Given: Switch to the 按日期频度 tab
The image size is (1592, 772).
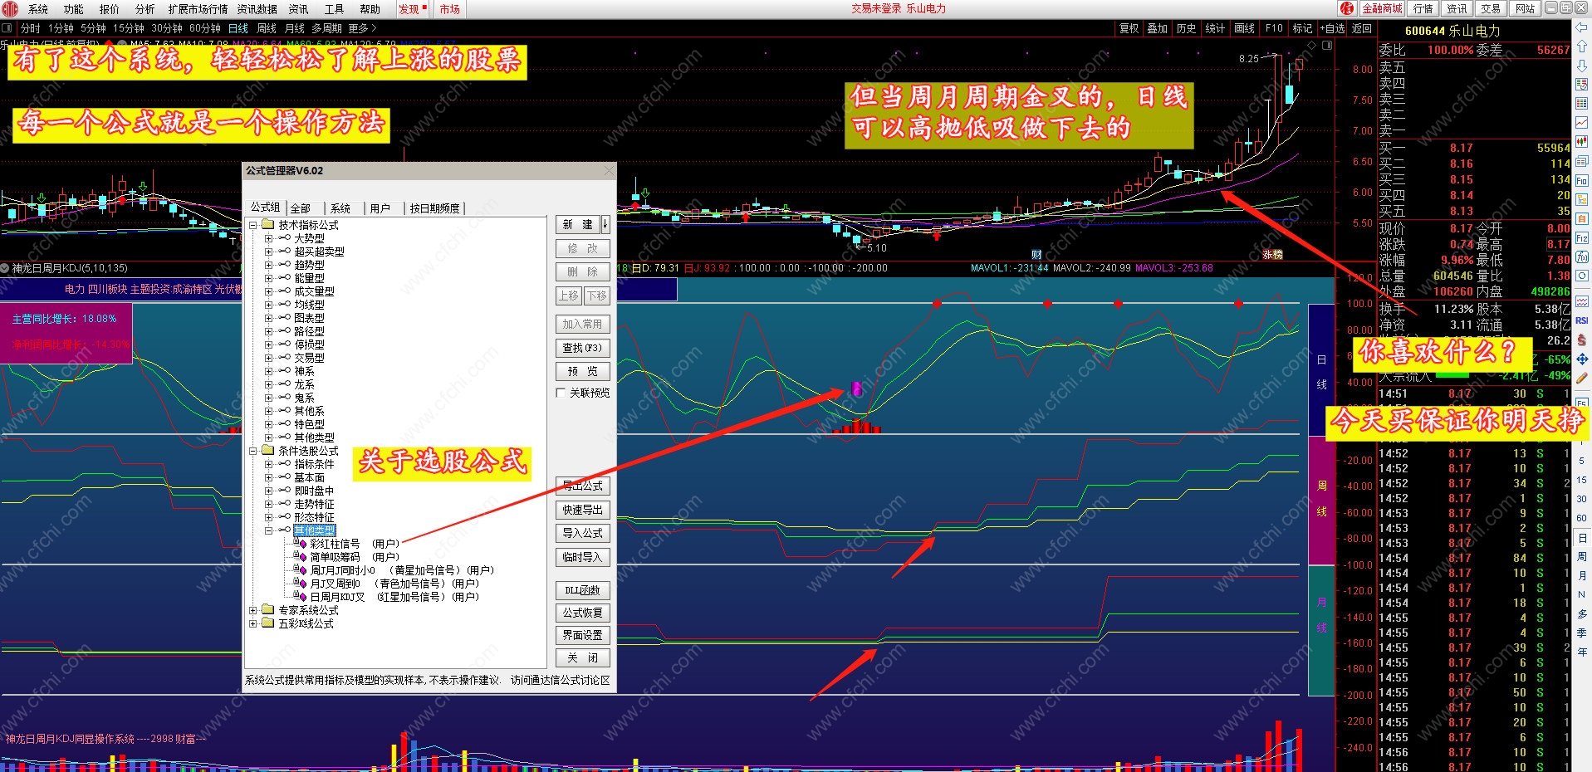Looking at the screenshot, I should pos(434,208).
